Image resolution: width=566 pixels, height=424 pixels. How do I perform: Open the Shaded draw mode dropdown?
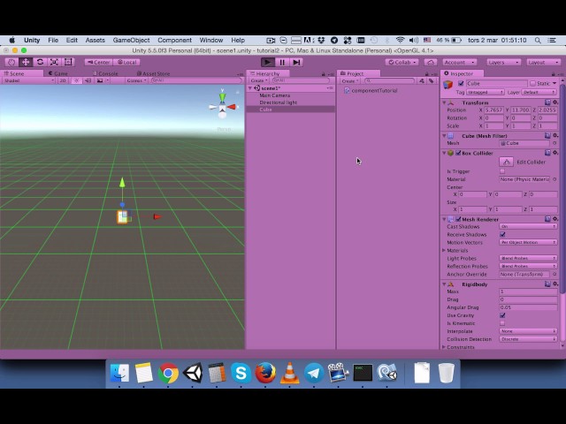click(x=28, y=80)
